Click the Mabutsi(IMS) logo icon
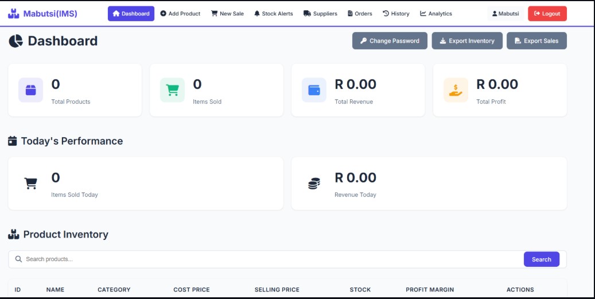 14,14
